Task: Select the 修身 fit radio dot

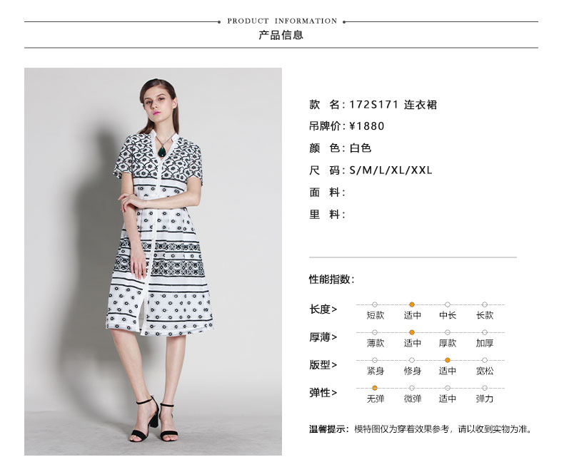Action: [412, 360]
